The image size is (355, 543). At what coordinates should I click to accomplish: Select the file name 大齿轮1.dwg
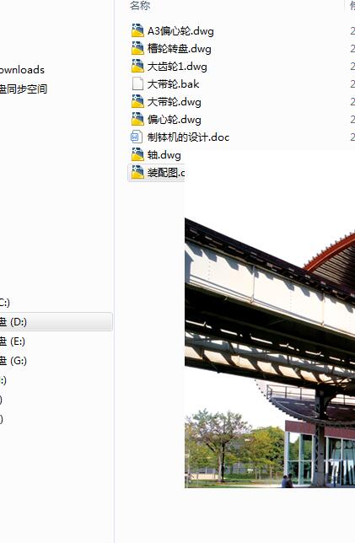point(177,67)
